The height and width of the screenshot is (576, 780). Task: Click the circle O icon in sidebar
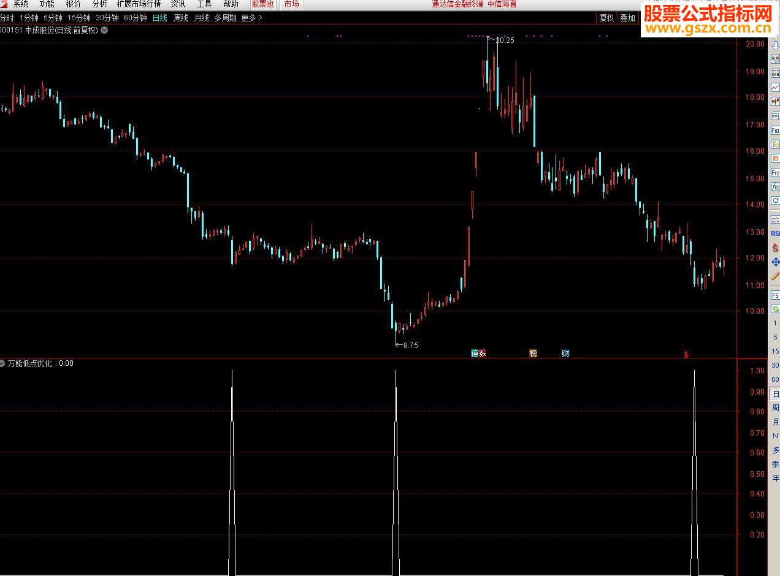(775, 200)
